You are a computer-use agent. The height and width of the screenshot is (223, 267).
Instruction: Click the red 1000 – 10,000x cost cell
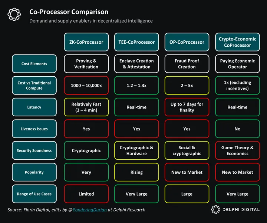(x=86, y=86)
